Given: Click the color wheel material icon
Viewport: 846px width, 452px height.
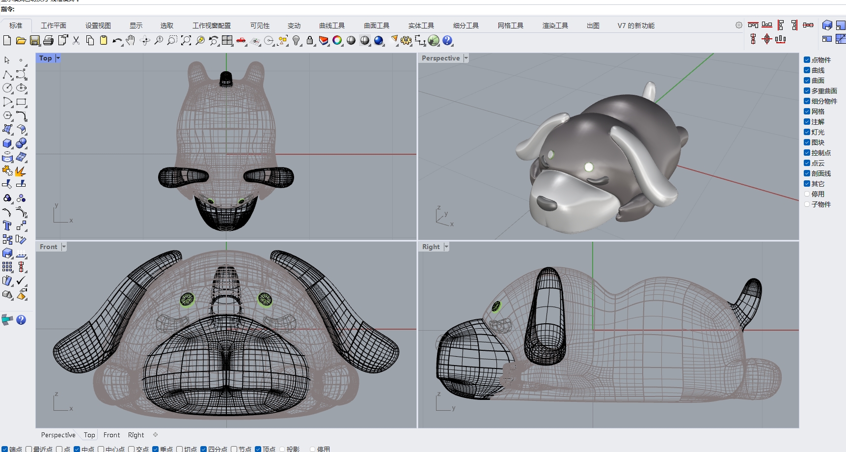Looking at the screenshot, I should 337,40.
